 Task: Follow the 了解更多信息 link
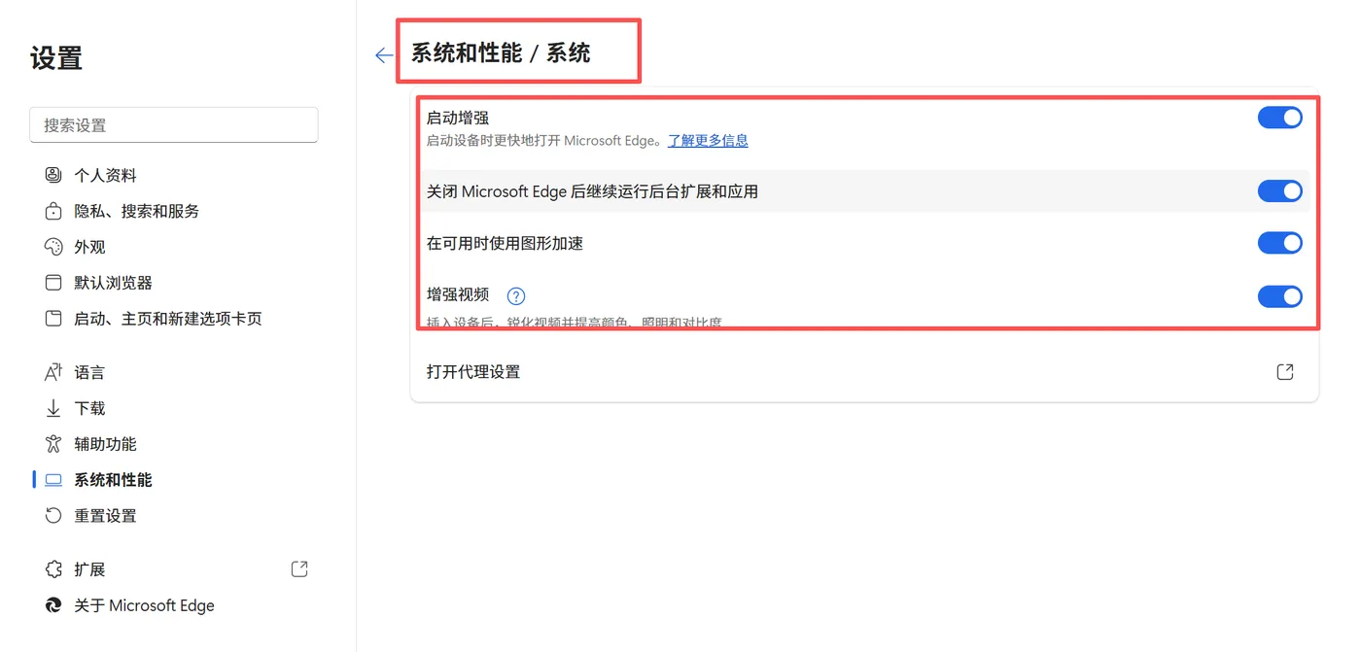[x=708, y=141]
